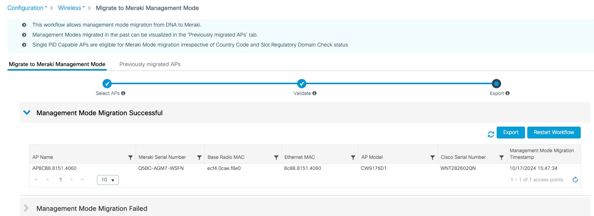Image resolution: width=594 pixels, height=216 pixels.
Task: Sort by Cisco Serial Number header
Action: [463, 157]
